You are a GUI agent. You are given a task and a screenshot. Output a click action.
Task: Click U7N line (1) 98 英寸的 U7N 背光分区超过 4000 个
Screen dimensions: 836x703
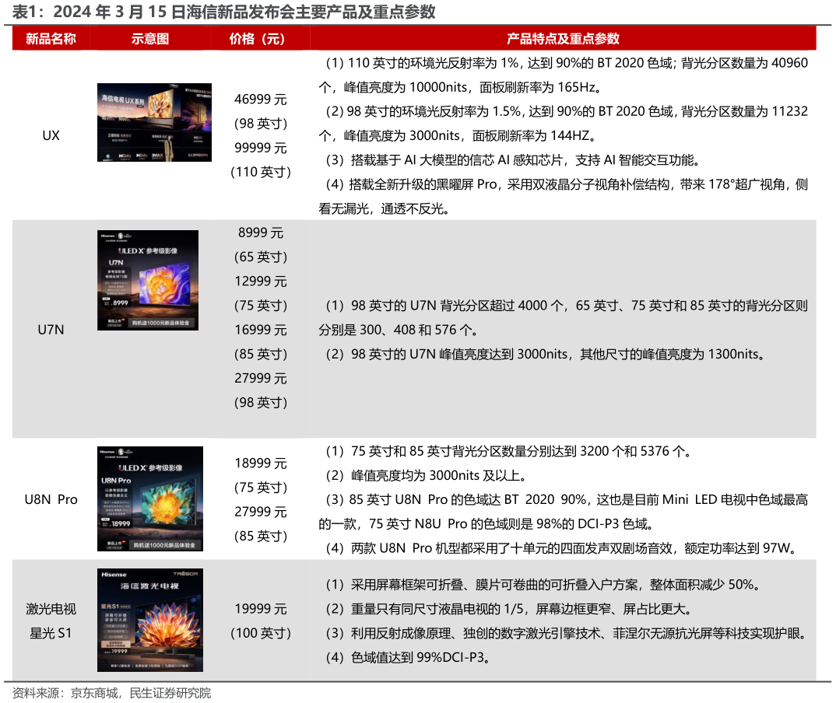[x=567, y=306]
